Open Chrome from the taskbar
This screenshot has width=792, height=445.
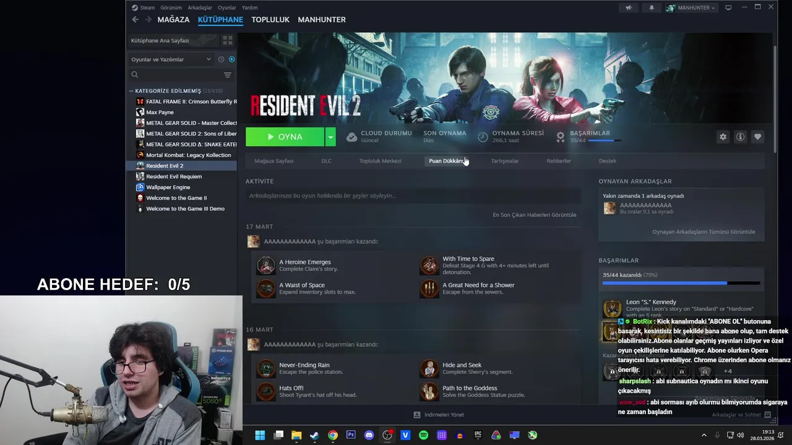pos(333,435)
